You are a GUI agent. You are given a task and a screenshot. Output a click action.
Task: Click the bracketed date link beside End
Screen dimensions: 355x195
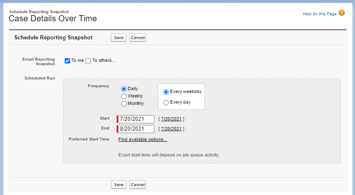[171, 129]
